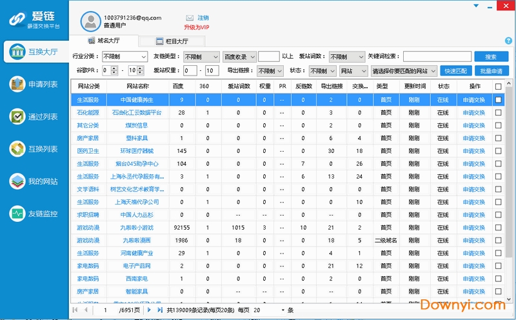The height and width of the screenshot is (320, 516).
Task: Click 申请交换 link for 煤炭信息 row
Action: [x=474, y=126]
